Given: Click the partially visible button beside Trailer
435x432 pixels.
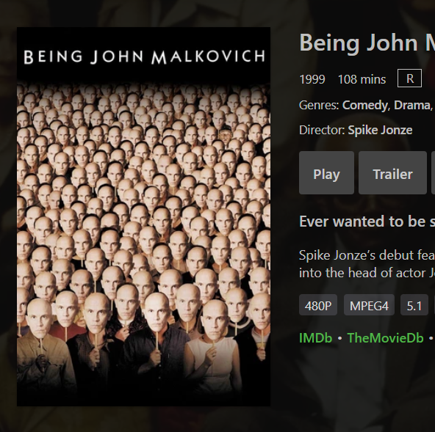Looking at the screenshot, I should coord(433,173).
